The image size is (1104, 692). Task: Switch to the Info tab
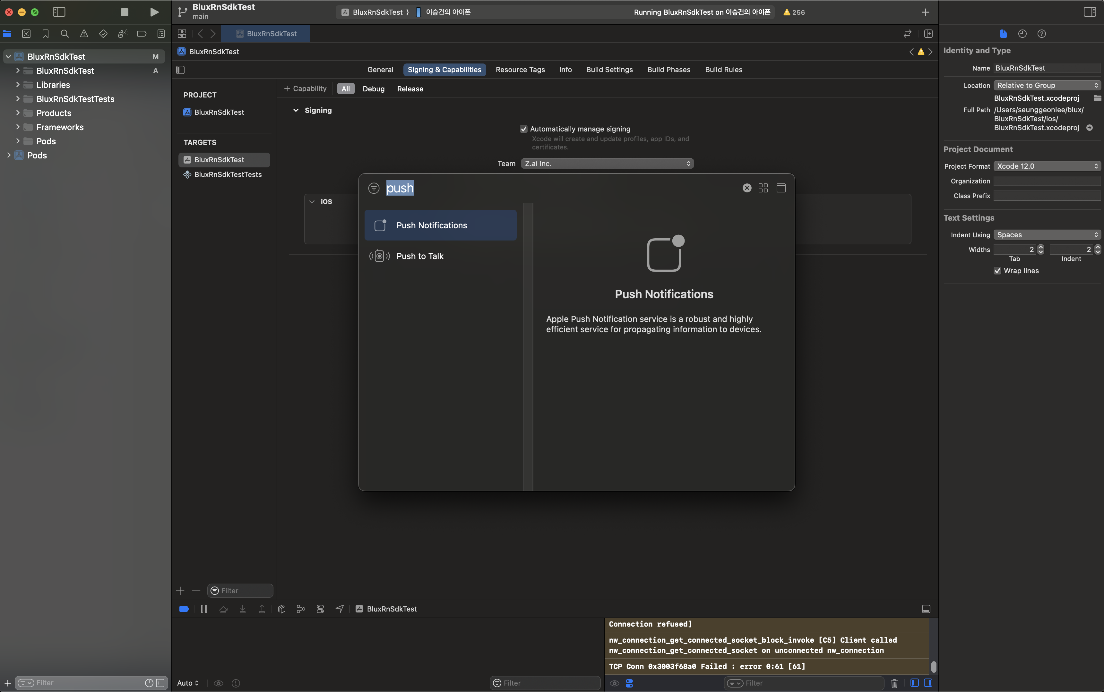[x=565, y=70]
